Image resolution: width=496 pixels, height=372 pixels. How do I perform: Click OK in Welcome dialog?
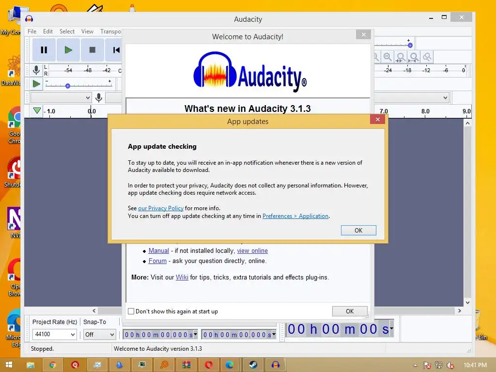(350, 311)
